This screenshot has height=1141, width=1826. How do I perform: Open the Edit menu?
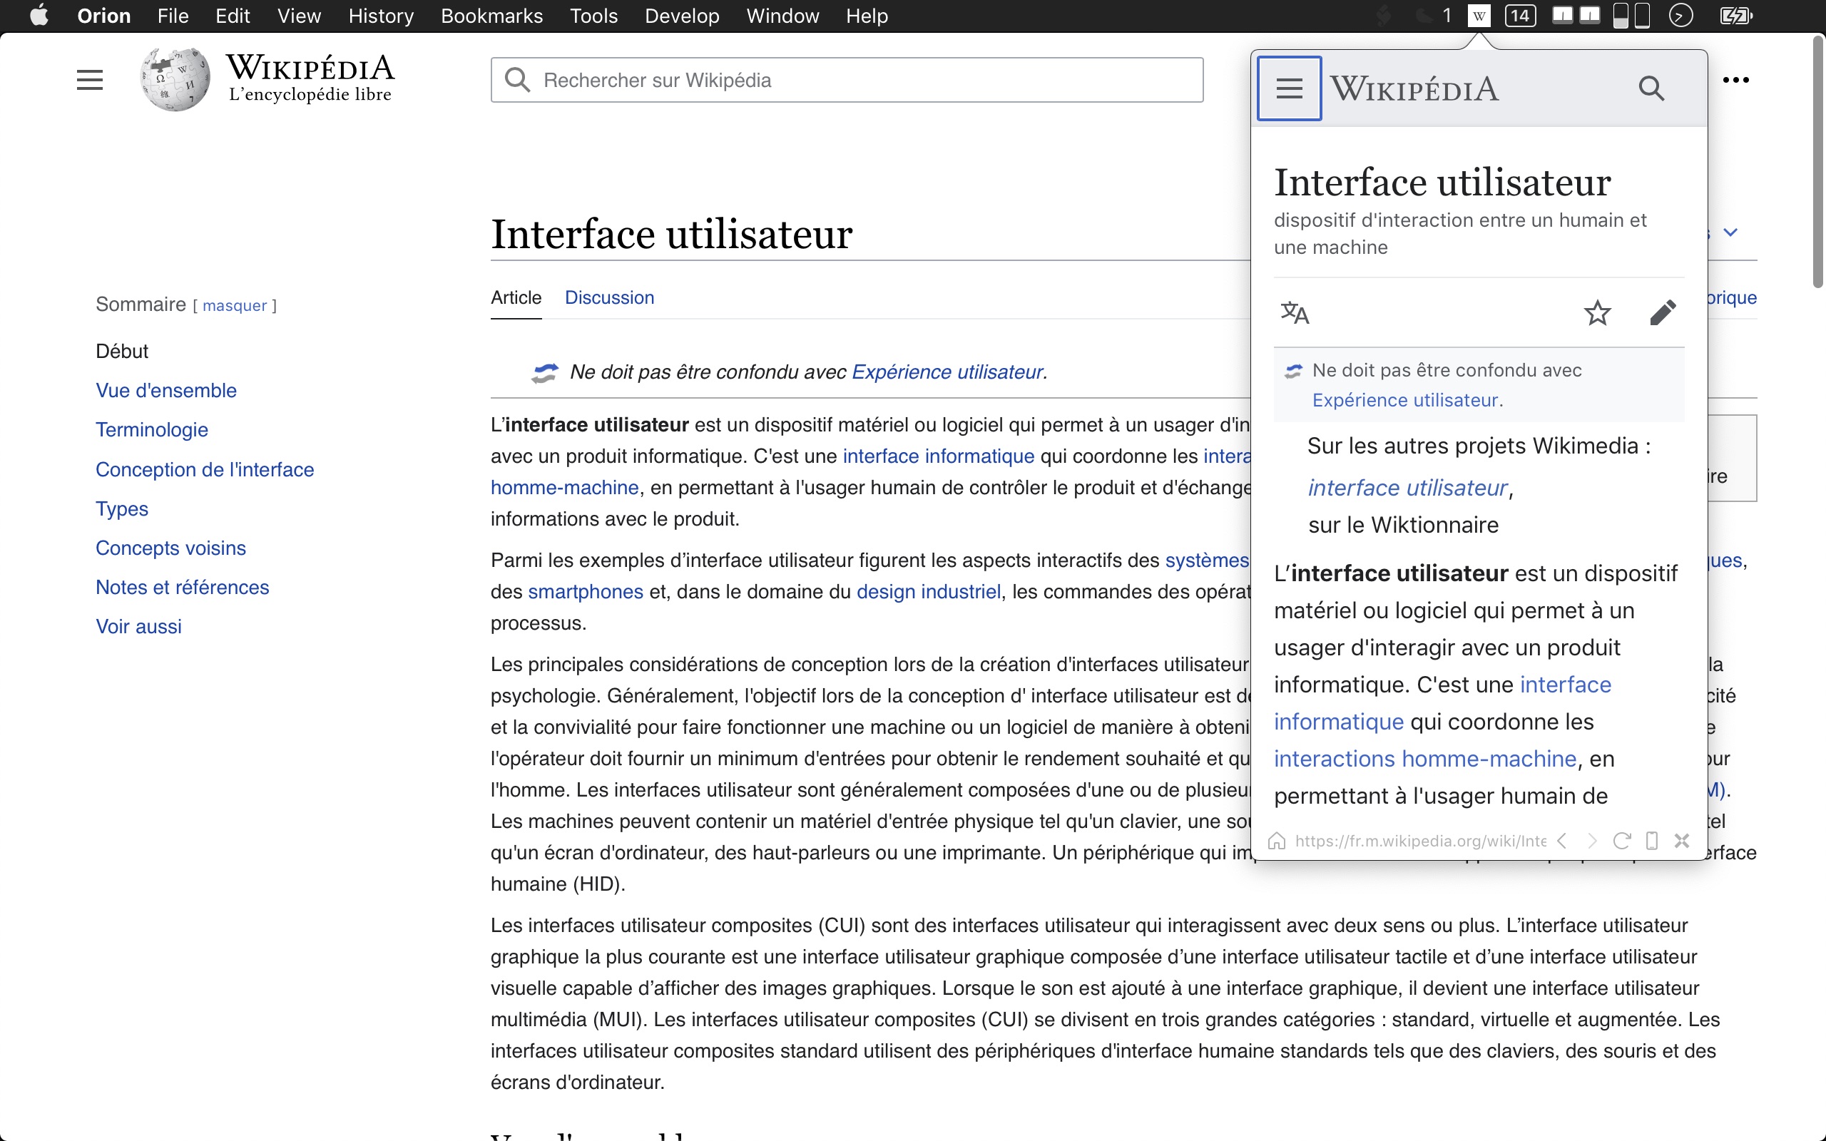coord(233,16)
